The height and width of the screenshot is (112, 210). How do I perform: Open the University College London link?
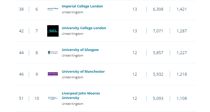(84, 28)
